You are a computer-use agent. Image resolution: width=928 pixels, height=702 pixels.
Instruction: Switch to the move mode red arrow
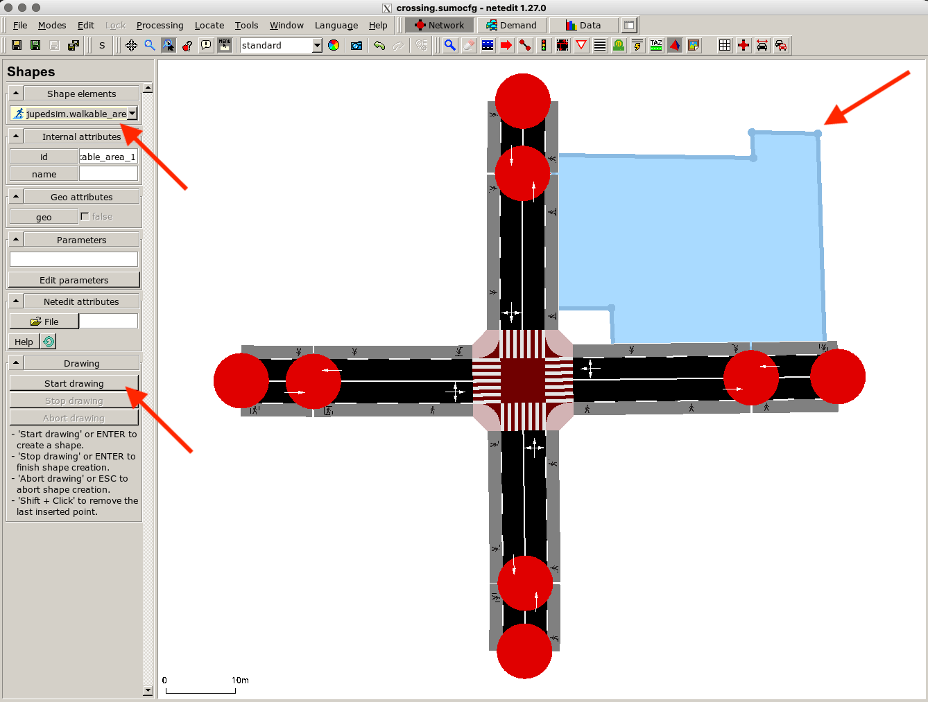[x=506, y=46]
